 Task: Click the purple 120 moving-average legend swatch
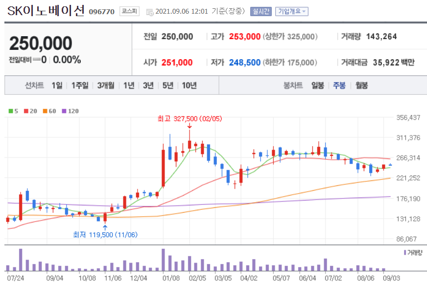pyautogui.click(x=64, y=111)
